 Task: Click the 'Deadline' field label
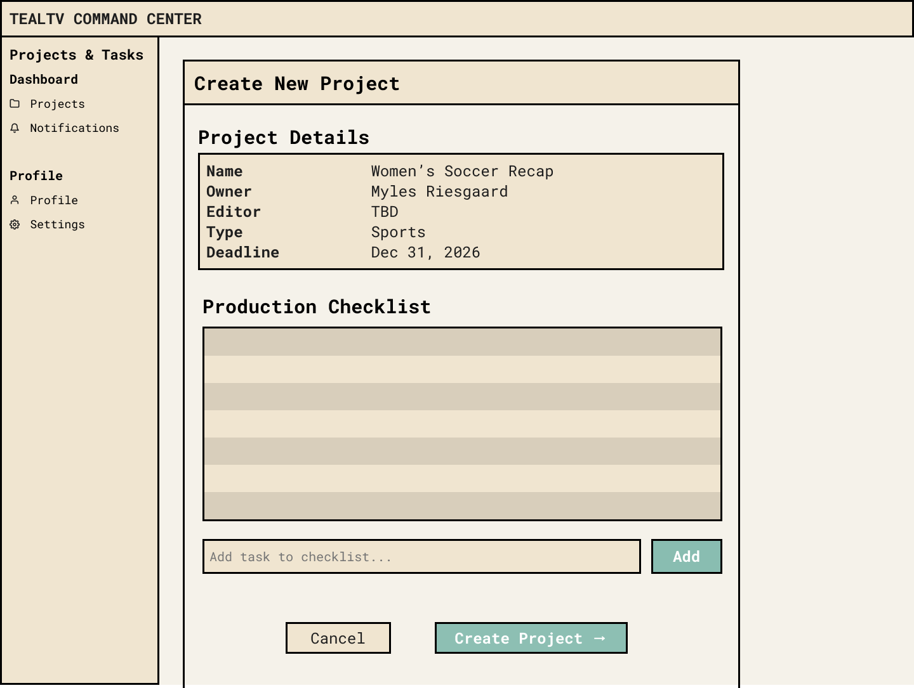pos(242,252)
